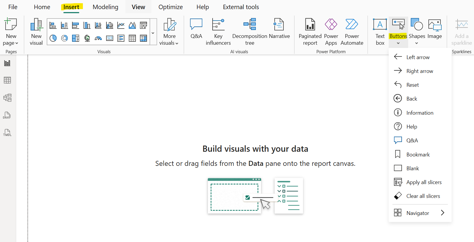Open the Modeling ribbon tab
Image resolution: width=474 pixels, height=242 pixels.
(x=105, y=7)
